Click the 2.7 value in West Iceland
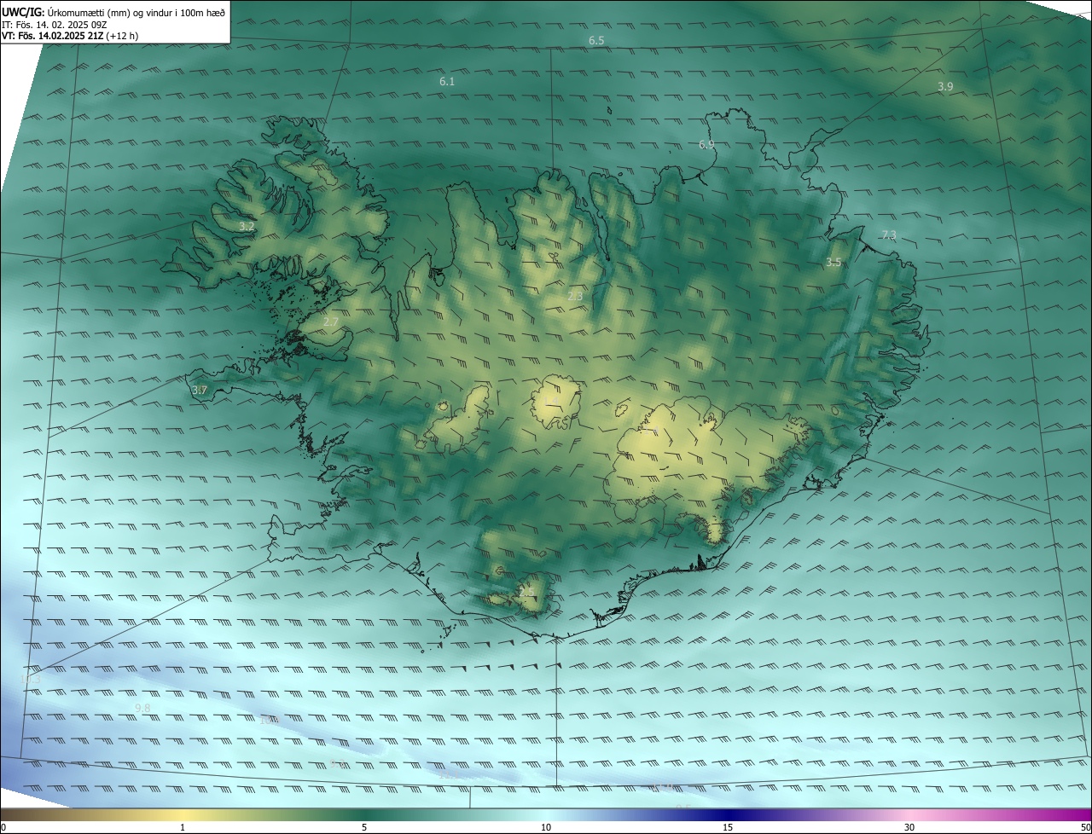Screen dimensions: 1092x834 pyautogui.click(x=331, y=321)
